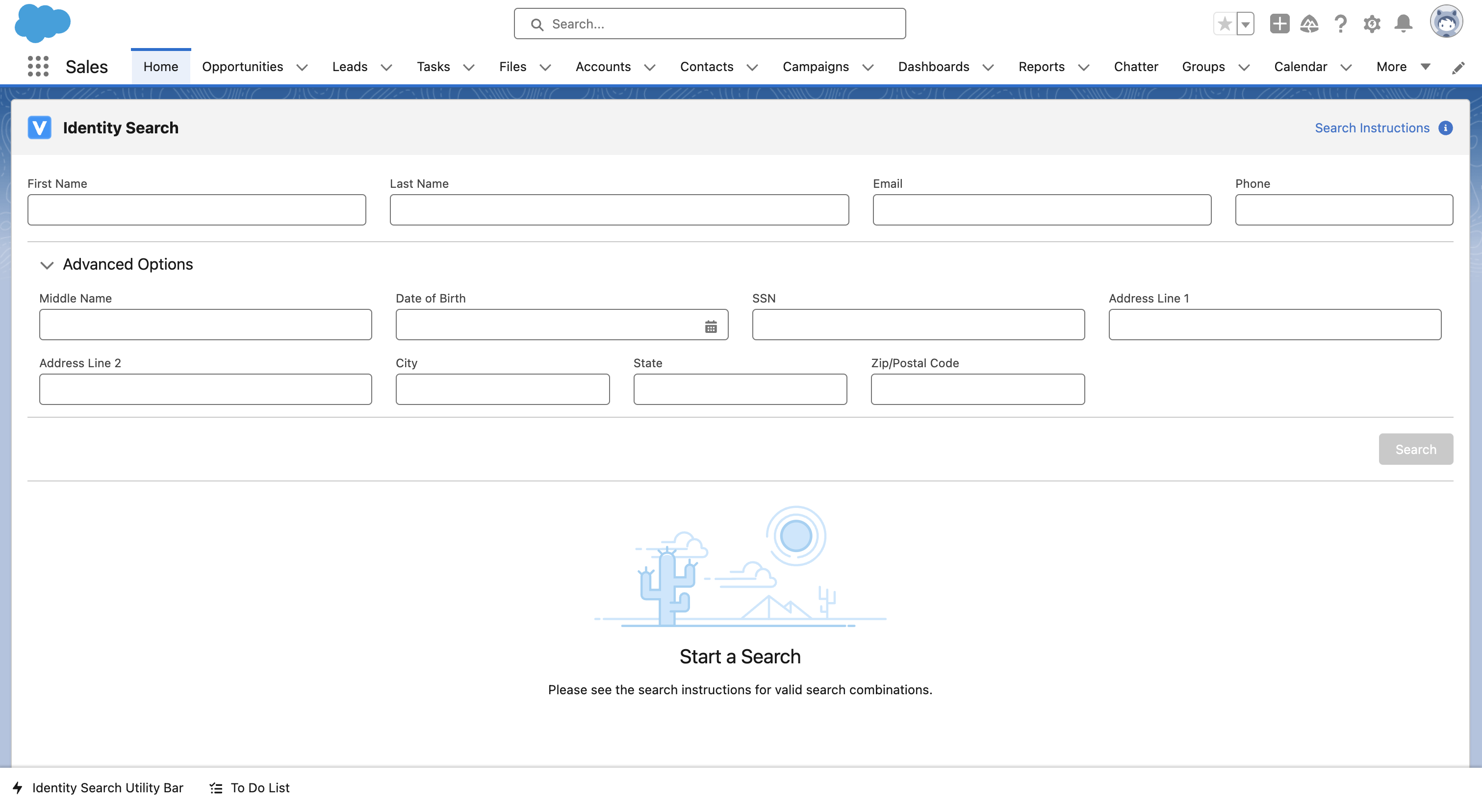Click the favorites star icon

click(1224, 24)
